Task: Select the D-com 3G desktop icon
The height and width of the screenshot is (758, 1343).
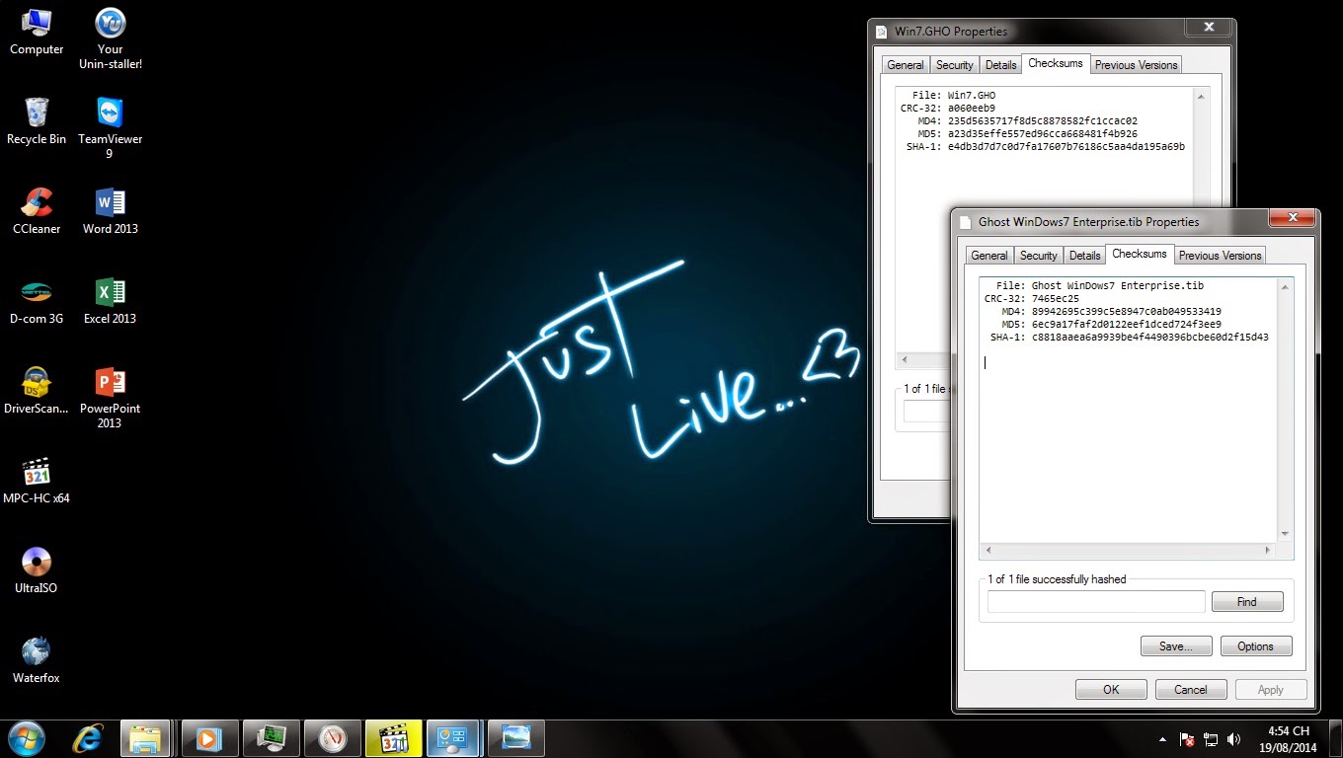Action: click(37, 300)
